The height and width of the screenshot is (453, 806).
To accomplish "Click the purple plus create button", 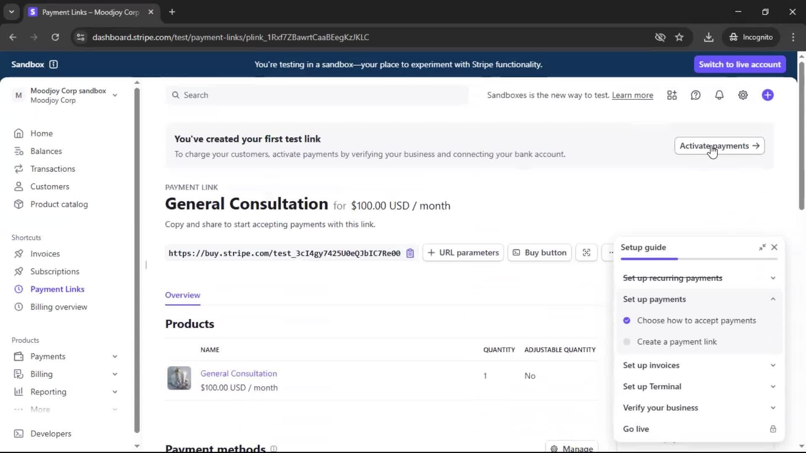I will [767, 95].
